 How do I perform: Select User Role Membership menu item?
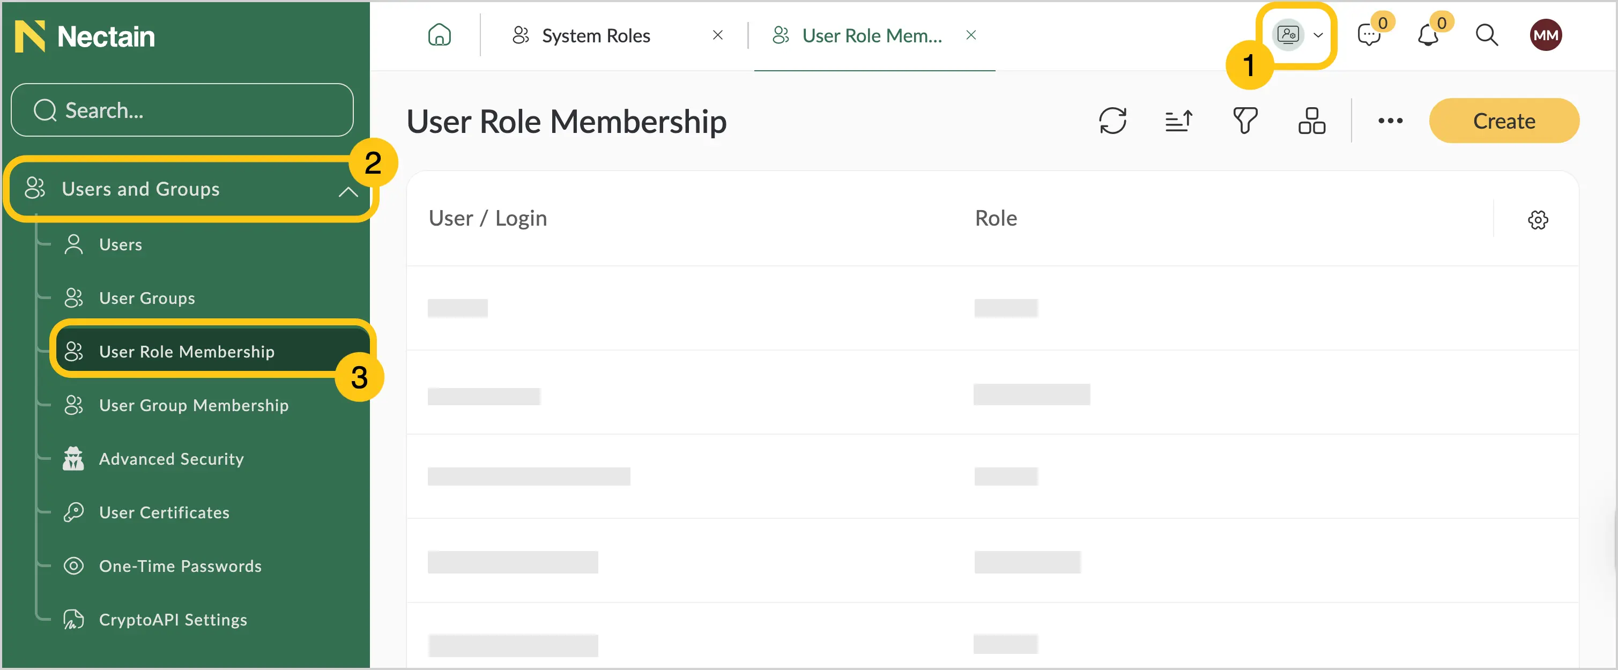tap(212, 352)
